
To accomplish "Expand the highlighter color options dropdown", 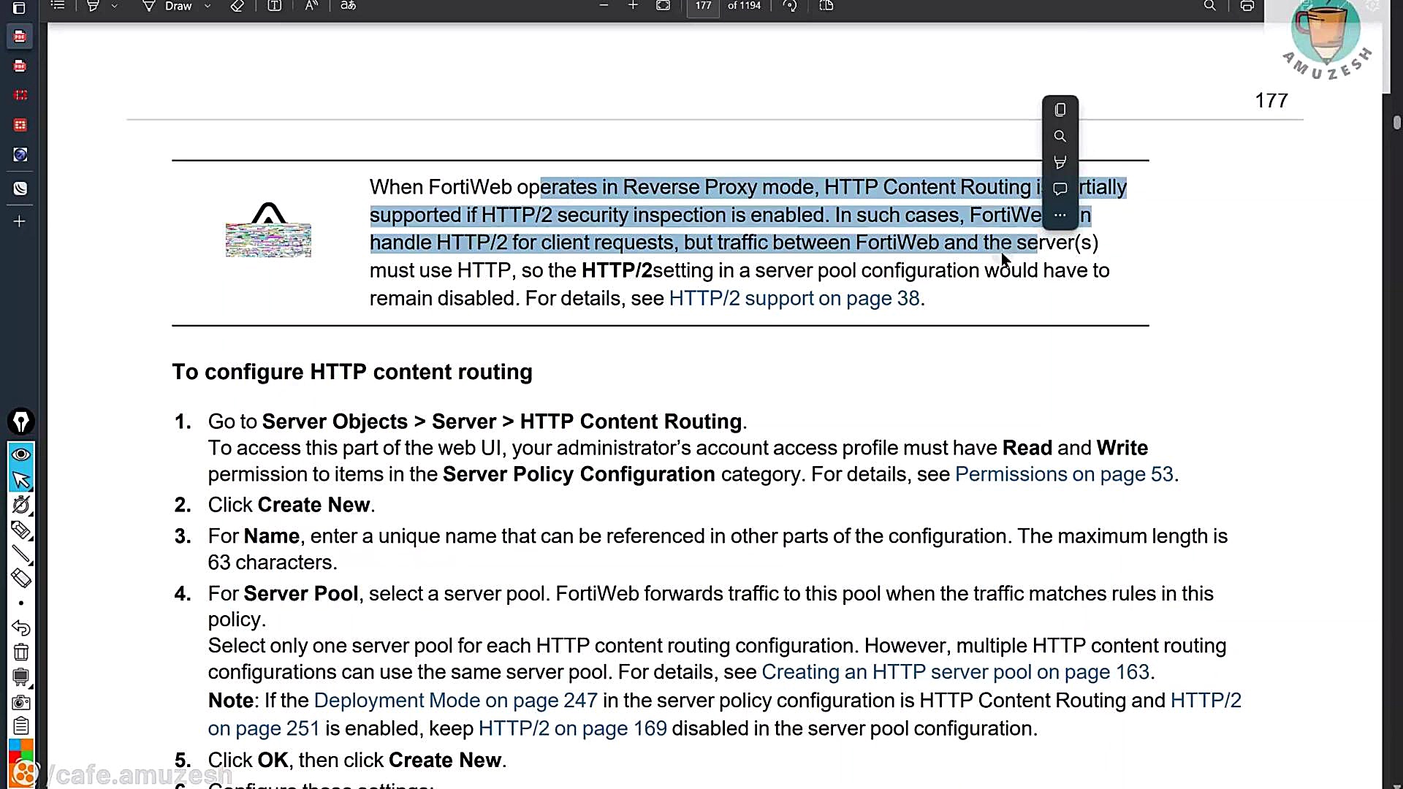I will coord(114,6).
